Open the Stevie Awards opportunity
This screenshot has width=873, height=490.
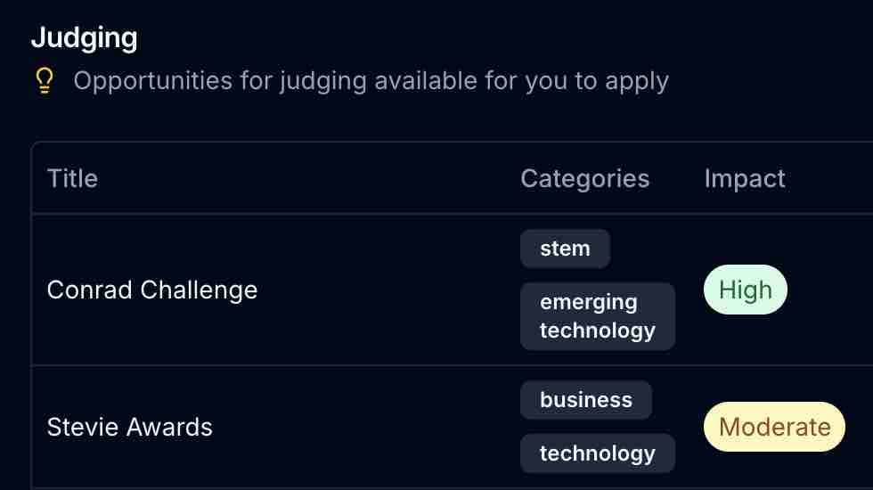(130, 427)
